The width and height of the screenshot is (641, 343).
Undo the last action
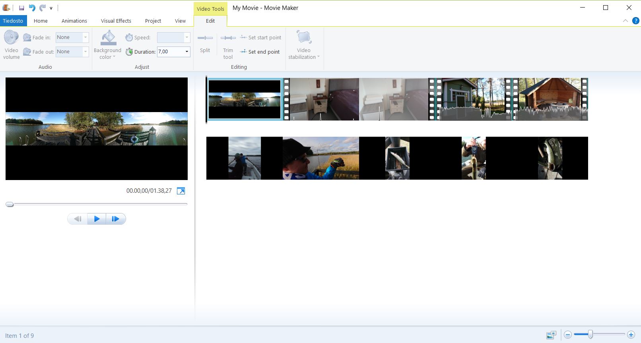(x=32, y=8)
